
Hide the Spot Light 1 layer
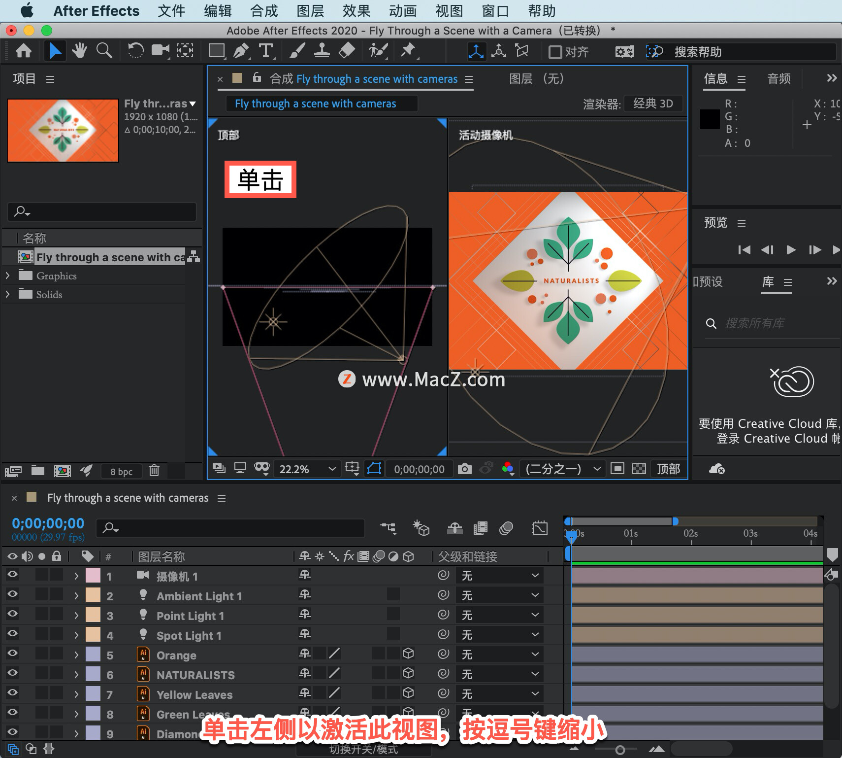[x=12, y=633]
